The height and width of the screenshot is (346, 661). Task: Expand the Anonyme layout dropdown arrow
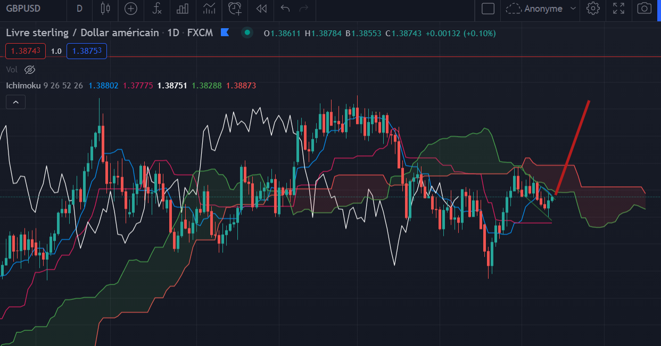tap(573, 9)
